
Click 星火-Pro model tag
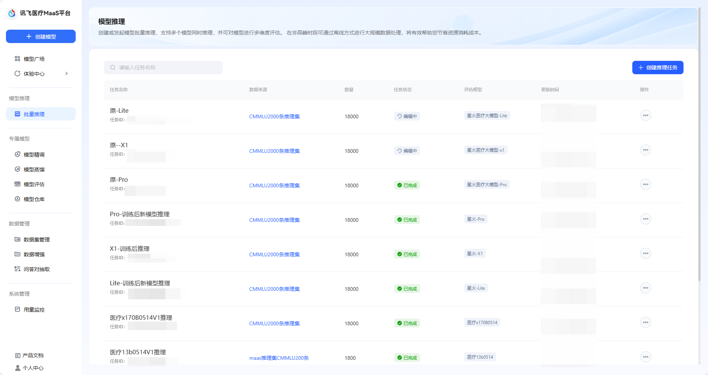[475, 219]
